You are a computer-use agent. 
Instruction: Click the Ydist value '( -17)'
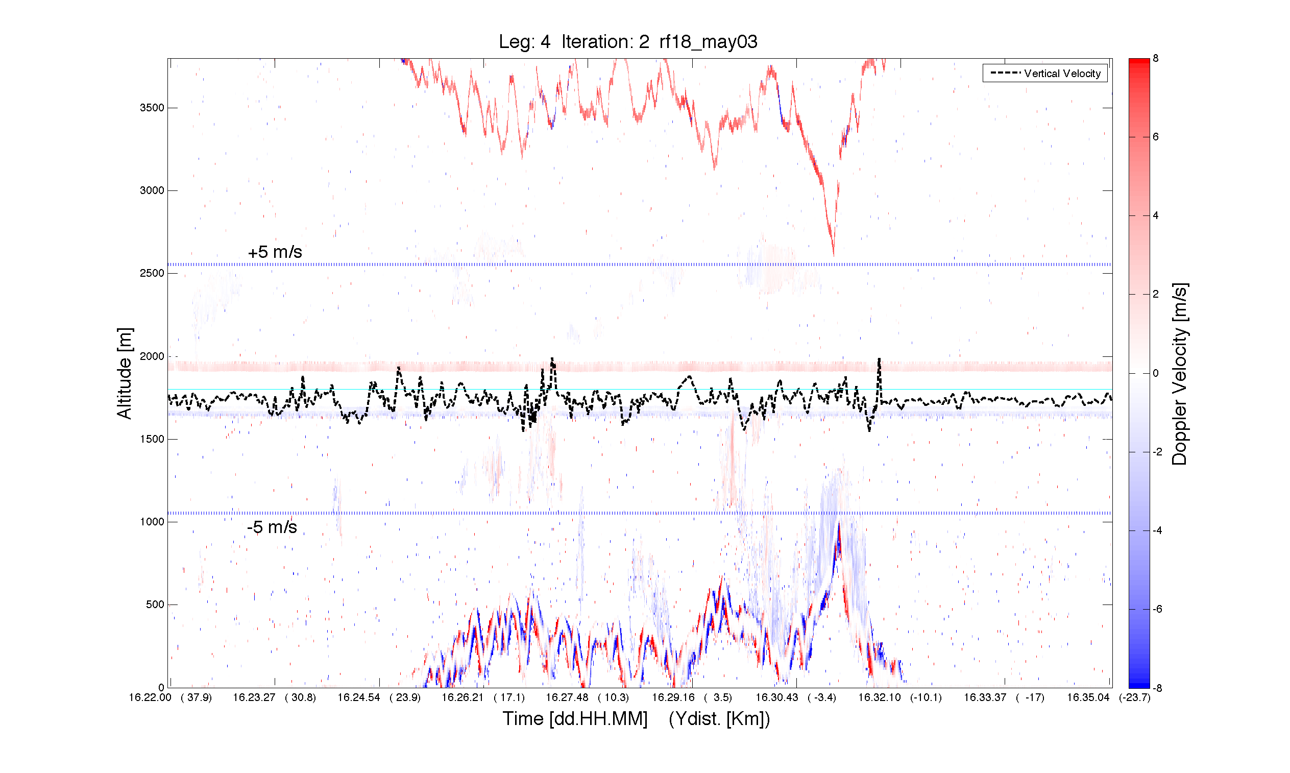point(1030,697)
